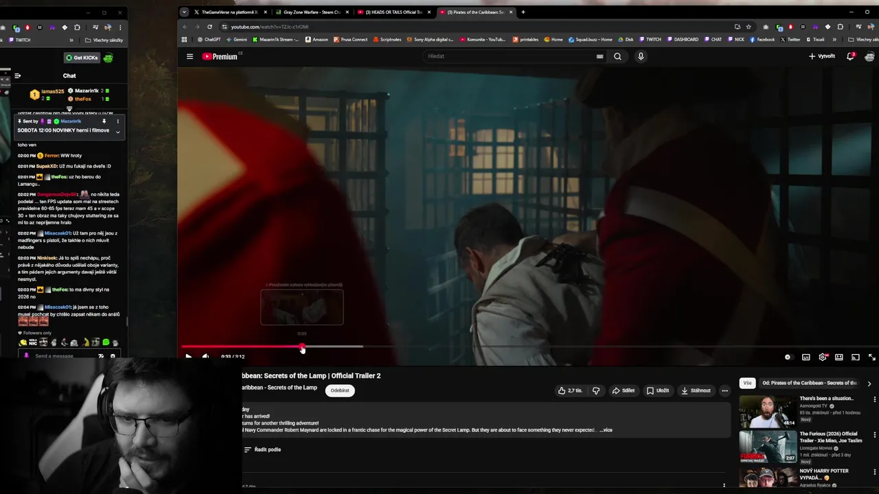
Task: Open pinned message three-dot options
Action: coord(117,121)
